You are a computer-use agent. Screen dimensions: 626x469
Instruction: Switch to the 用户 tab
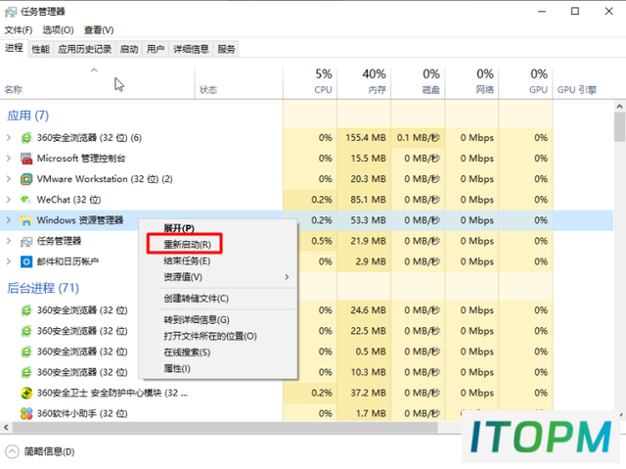[156, 49]
